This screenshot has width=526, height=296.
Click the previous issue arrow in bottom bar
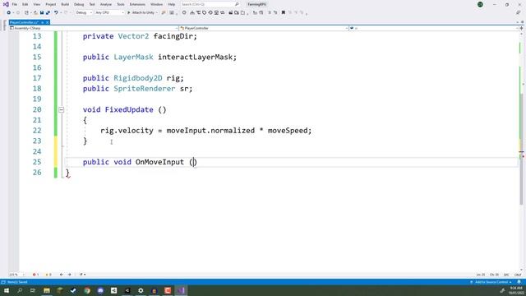[x=62, y=275]
